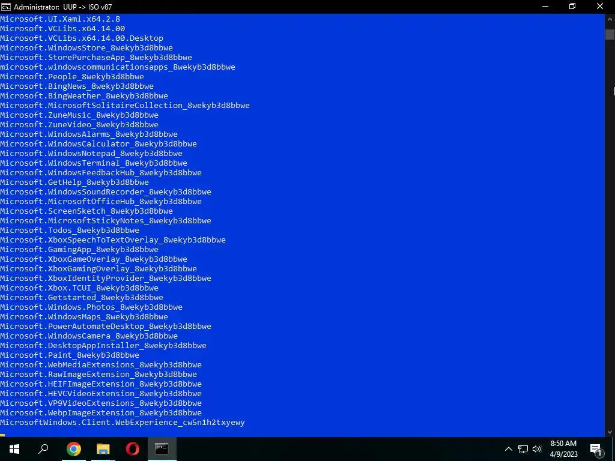Click the Microsoft.GetHelp line
The width and height of the screenshot is (615, 461).
[x=74, y=182]
